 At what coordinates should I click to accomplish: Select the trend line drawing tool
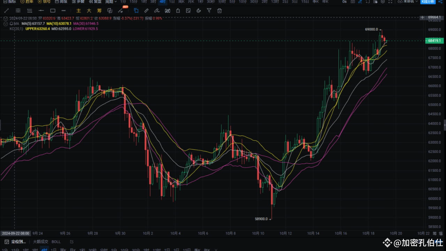coord(6,11)
